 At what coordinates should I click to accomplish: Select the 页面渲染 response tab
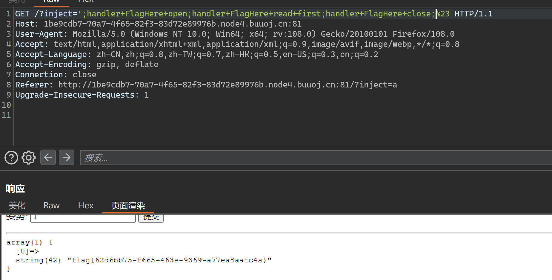point(128,205)
